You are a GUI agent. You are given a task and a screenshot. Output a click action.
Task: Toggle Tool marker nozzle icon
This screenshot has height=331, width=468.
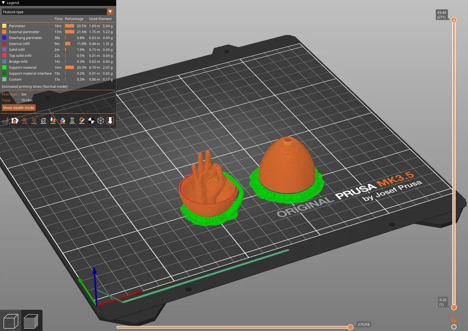tap(110, 120)
